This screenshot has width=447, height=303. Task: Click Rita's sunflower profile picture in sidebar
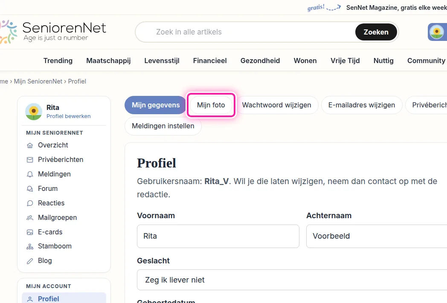(34, 112)
